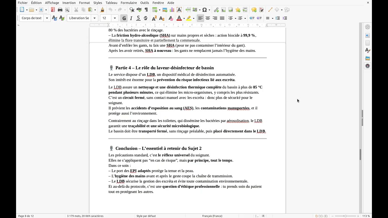
Task: Click the Print icon
Action: tap(60, 10)
